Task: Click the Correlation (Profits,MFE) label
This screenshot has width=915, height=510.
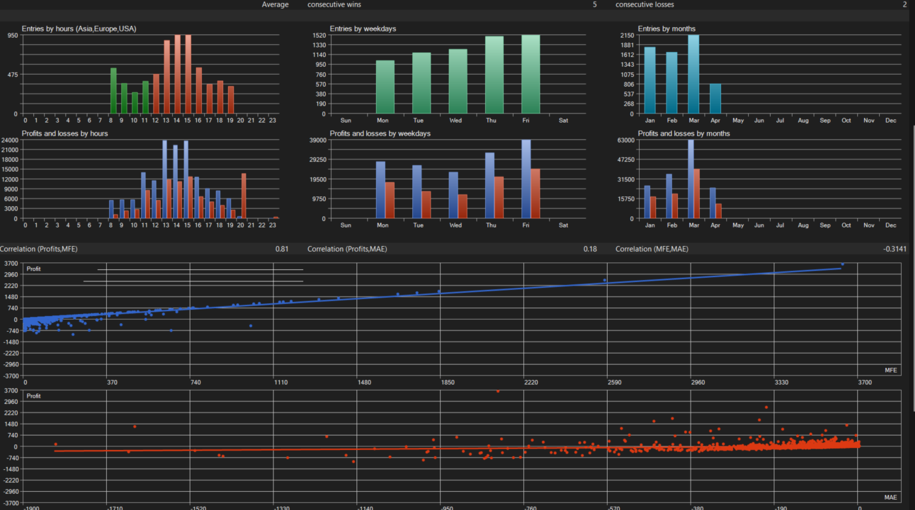Action: point(39,249)
